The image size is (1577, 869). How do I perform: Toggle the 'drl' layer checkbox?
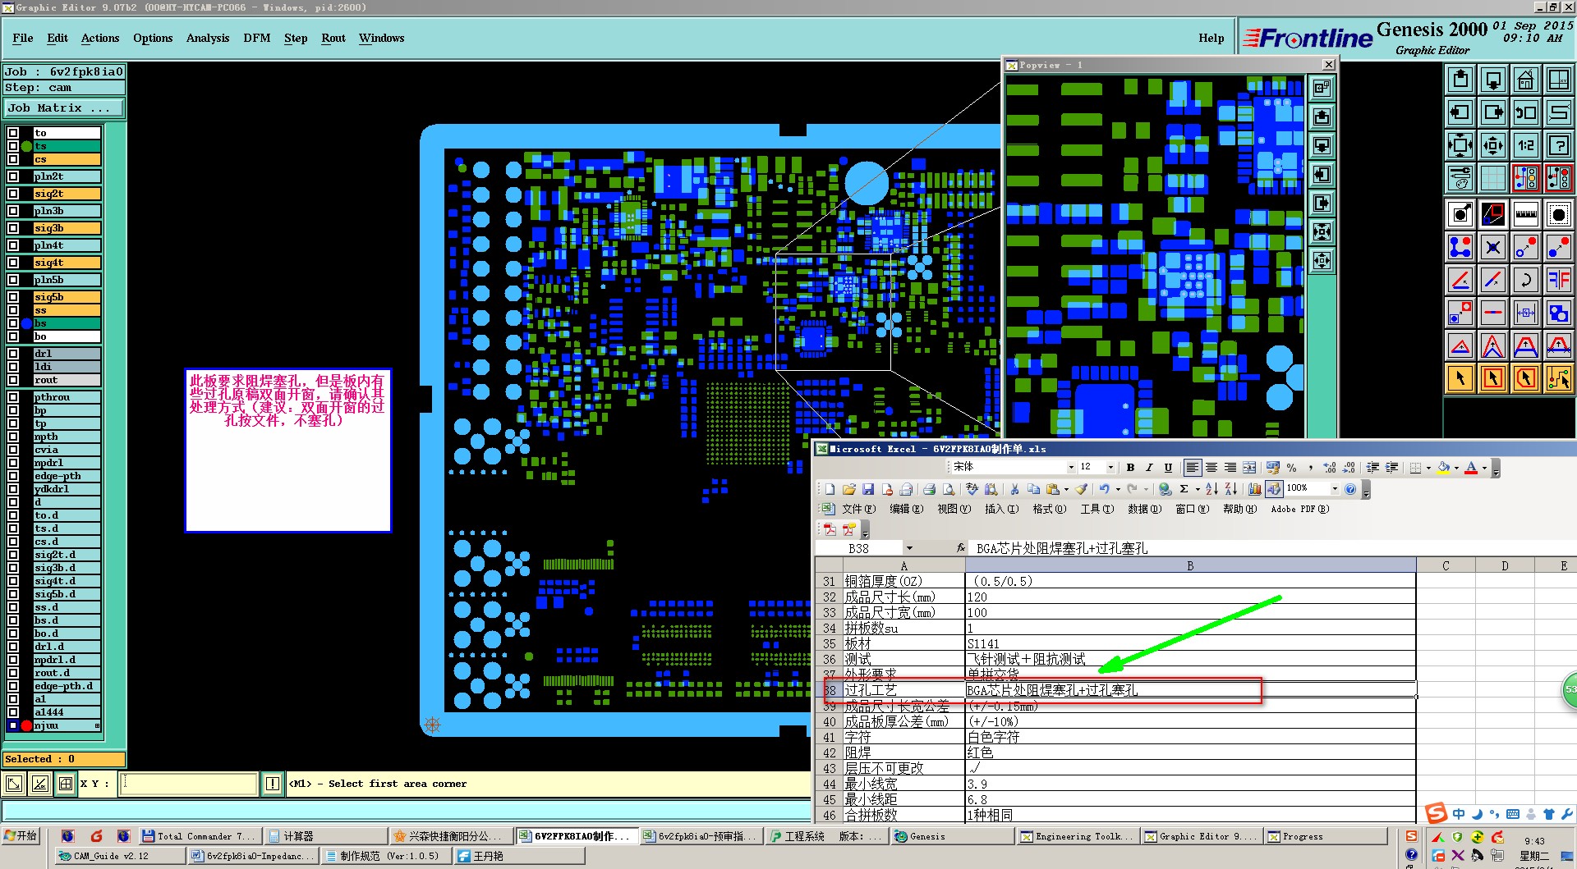pos(13,354)
